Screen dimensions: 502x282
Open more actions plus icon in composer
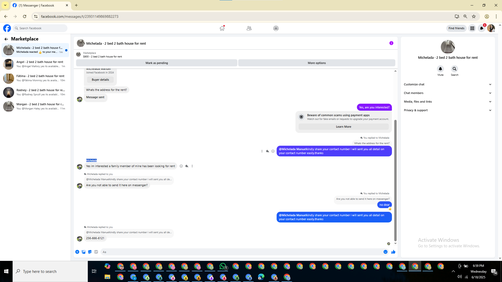click(77, 252)
